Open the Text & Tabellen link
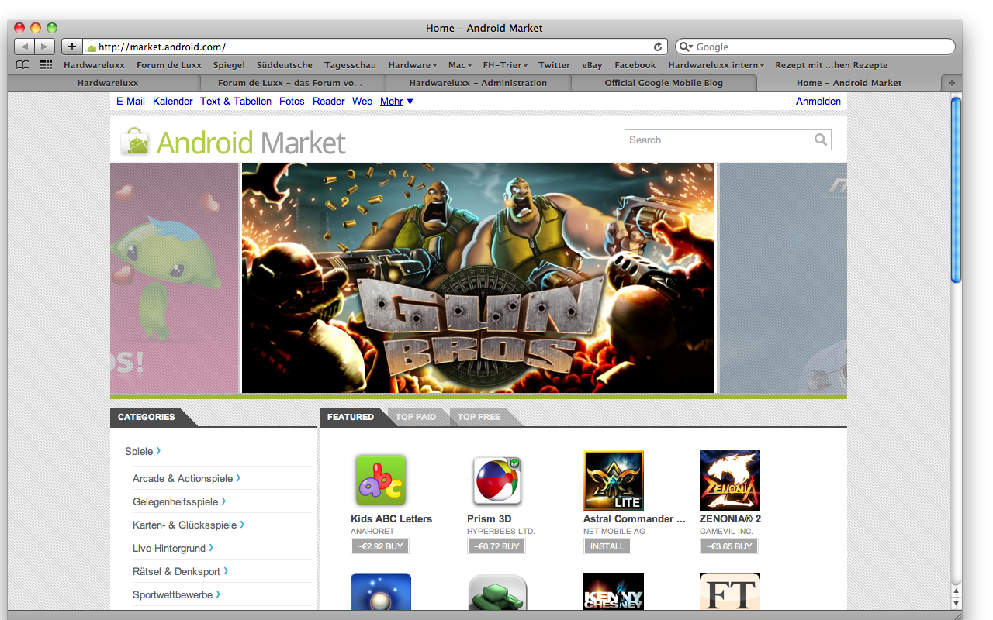Image resolution: width=993 pixels, height=620 pixels. click(236, 101)
